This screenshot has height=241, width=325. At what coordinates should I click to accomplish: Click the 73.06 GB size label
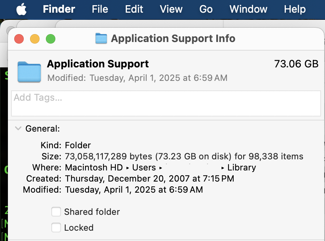[296, 64]
